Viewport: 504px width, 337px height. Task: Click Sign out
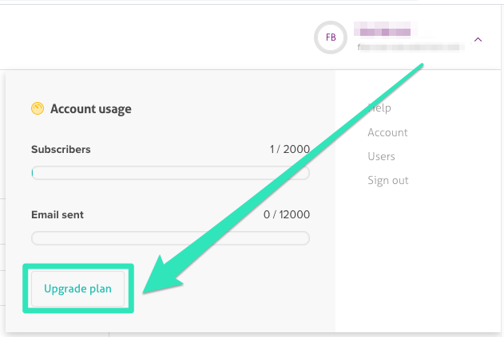pos(387,180)
